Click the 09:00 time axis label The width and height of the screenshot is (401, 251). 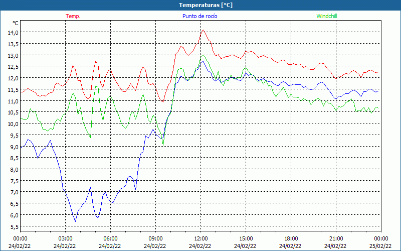tap(155, 239)
